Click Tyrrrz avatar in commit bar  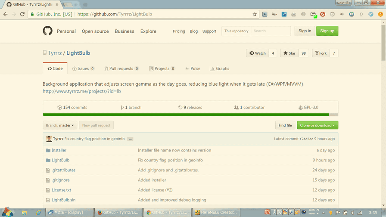(x=49, y=139)
